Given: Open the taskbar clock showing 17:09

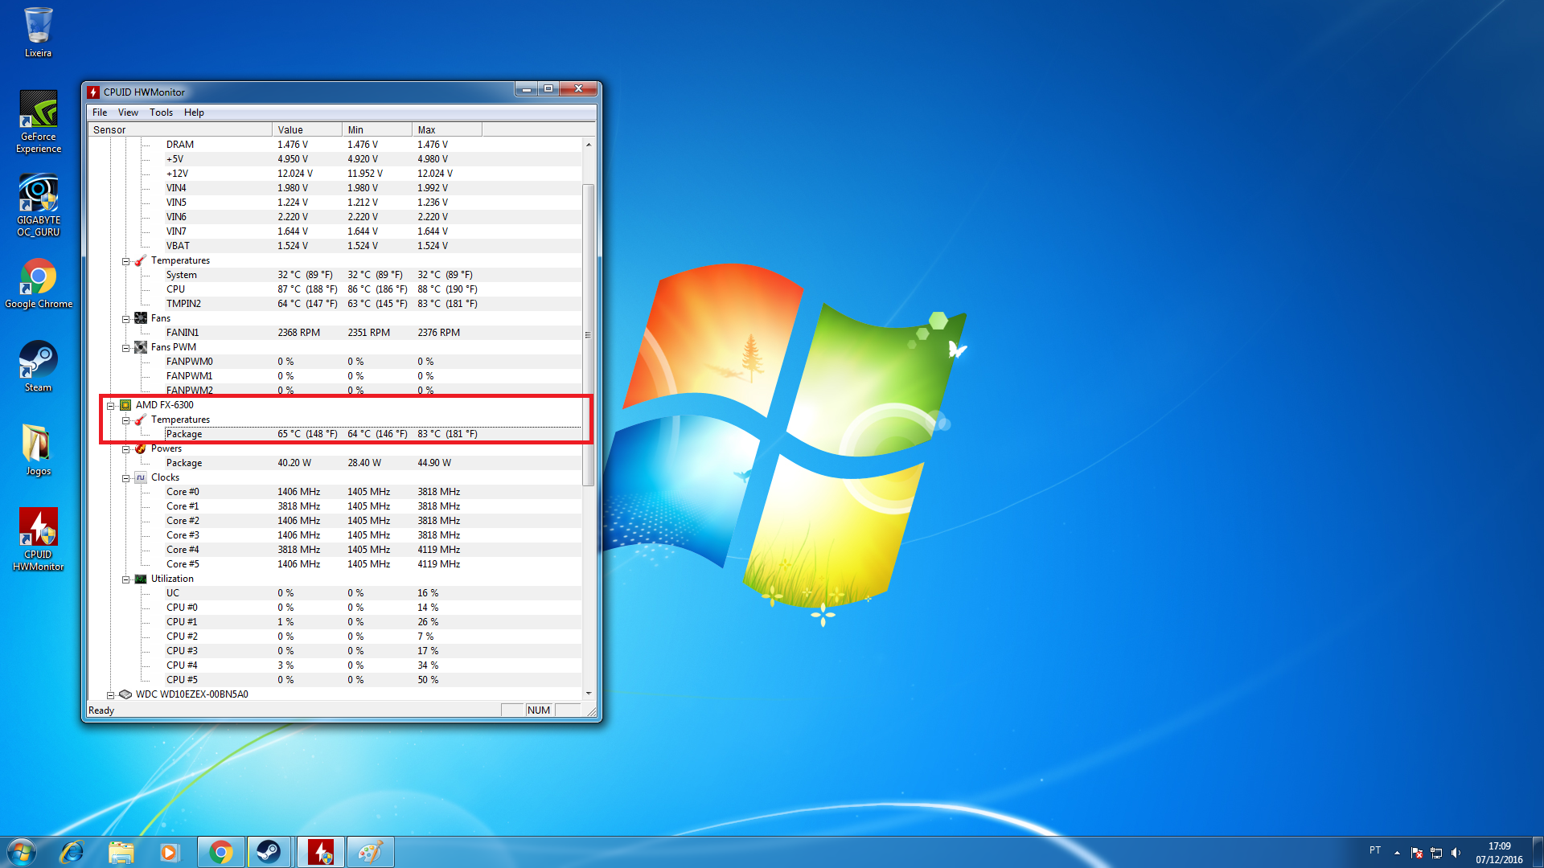Looking at the screenshot, I should [x=1499, y=853].
